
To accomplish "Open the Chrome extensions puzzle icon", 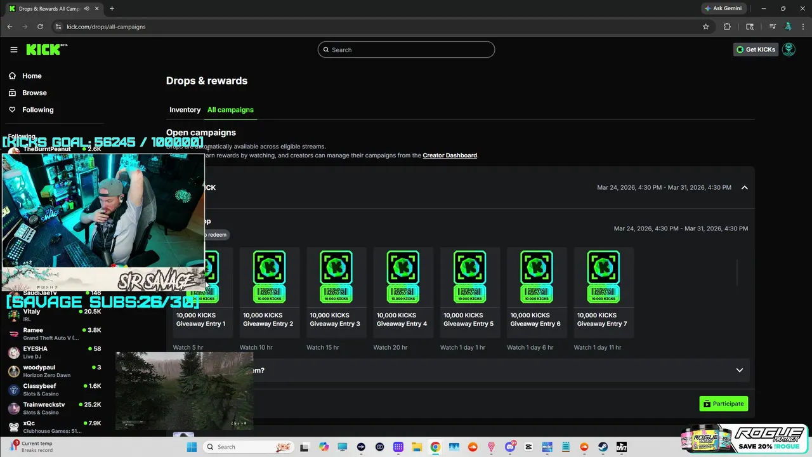I will [x=727, y=27].
